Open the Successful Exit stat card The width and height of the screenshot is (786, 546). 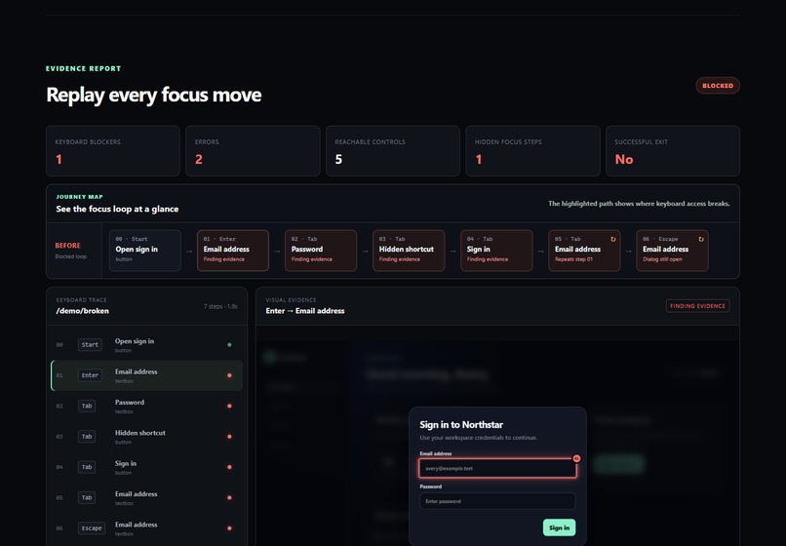673,151
